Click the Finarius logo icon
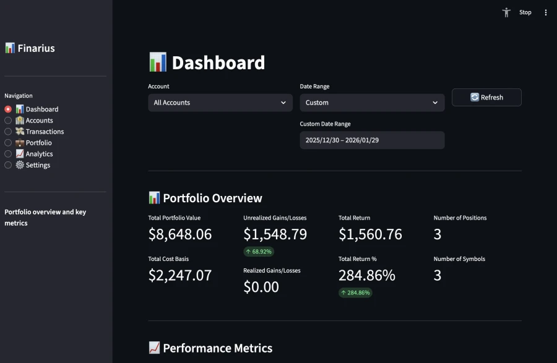The height and width of the screenshot is (363, 557). pyautogui.click(x=11, y=48)
